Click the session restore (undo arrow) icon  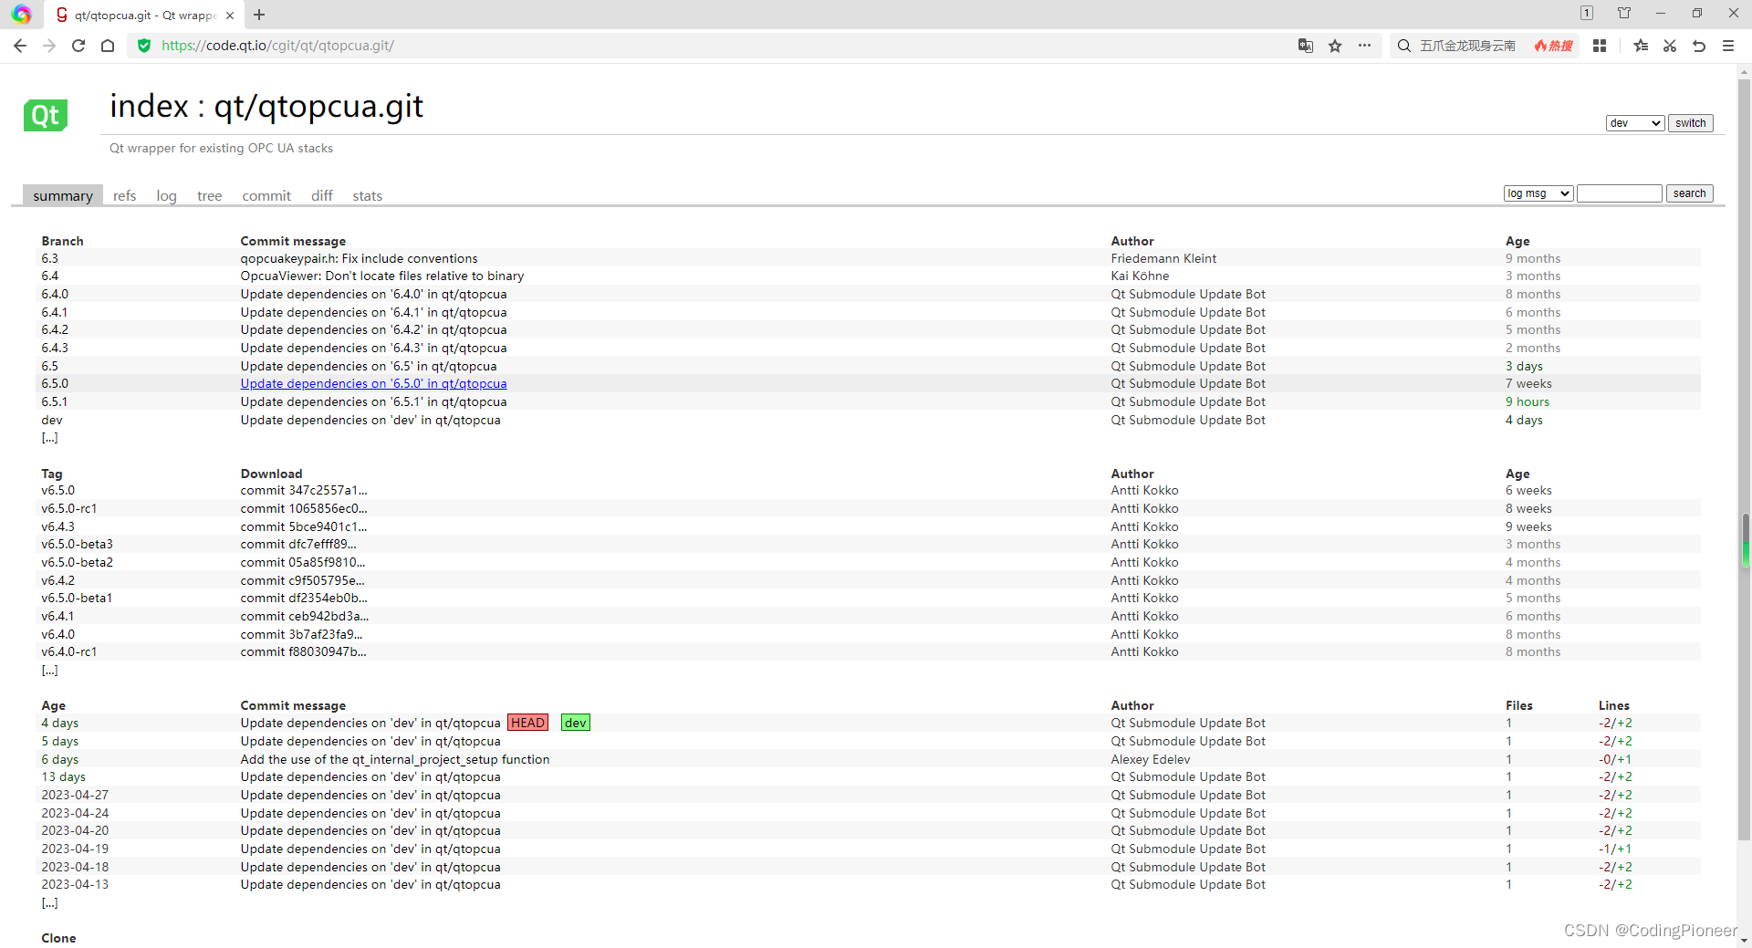[1699, 46]
